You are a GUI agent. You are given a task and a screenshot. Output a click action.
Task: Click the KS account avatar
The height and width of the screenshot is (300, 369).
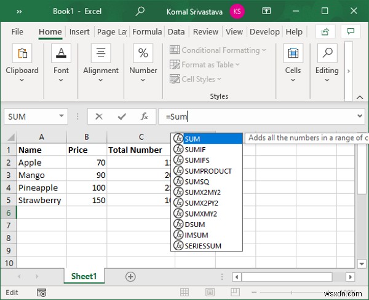pyautogui.click(x=237, y=11)
